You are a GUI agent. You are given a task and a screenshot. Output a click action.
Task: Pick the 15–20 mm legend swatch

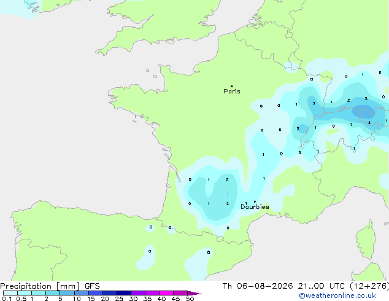[96, 293]
